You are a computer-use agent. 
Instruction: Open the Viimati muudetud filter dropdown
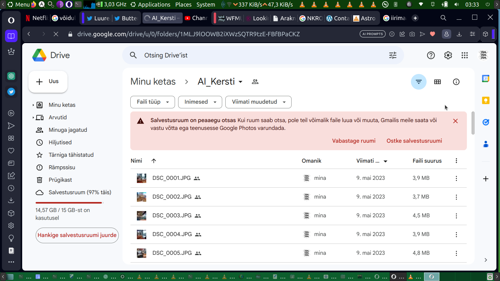(258, 102)
